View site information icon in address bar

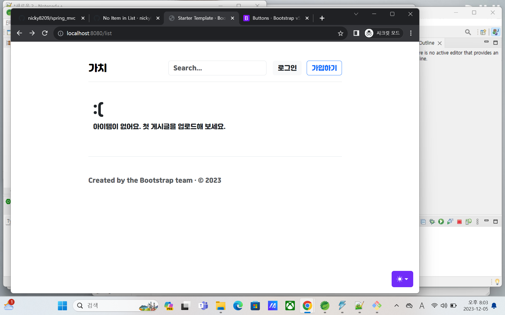[60, 33]
